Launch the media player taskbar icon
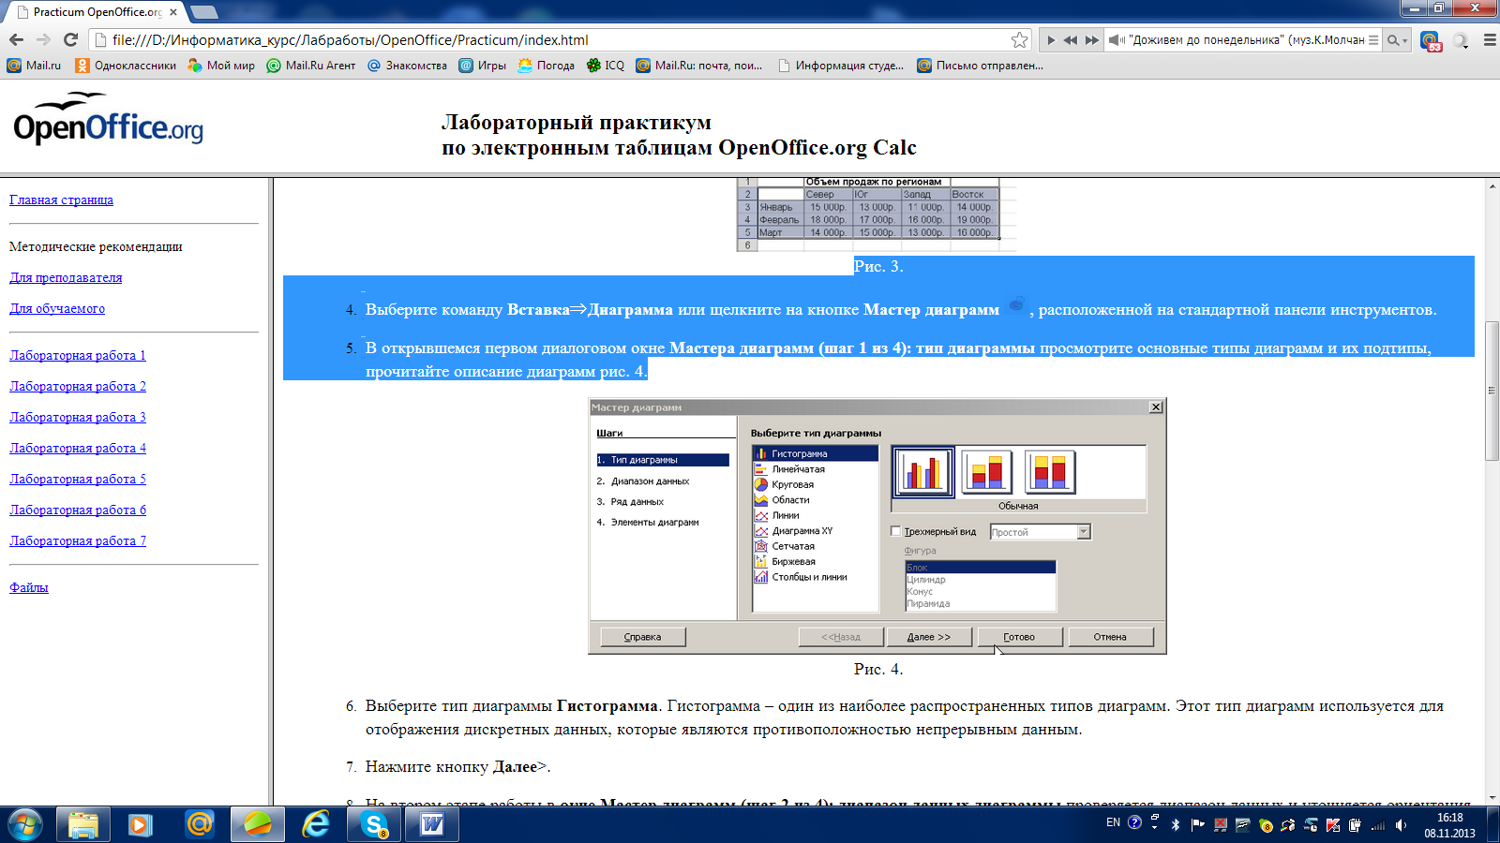The height and width of the screenshot is (843, 1500). pyautogui.click(x=141, y=824)
